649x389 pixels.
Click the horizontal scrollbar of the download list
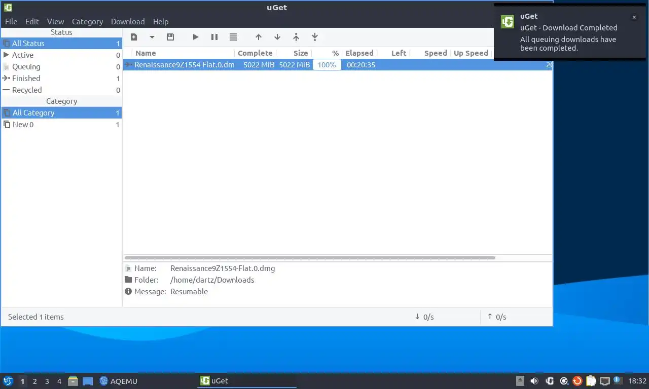click(x=310, y=258)
